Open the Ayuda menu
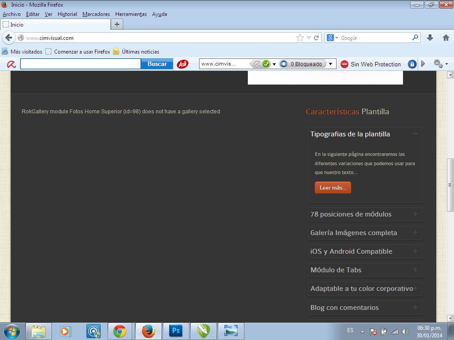This screenshot has width=454, height=340. tap(160, 14)
